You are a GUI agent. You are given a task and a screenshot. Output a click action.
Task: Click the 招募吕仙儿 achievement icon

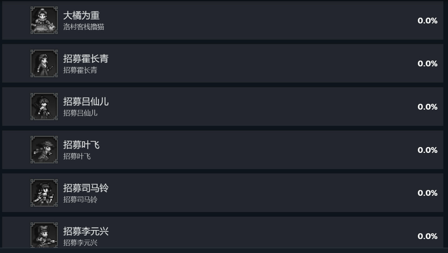(44, 106)
